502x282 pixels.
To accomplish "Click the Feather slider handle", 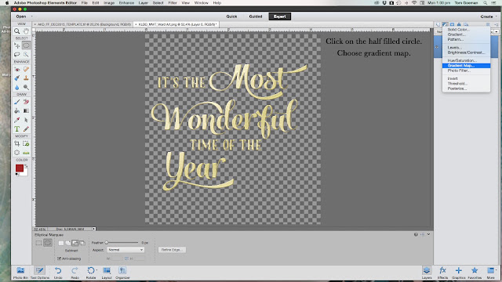I will click(107, 243).
